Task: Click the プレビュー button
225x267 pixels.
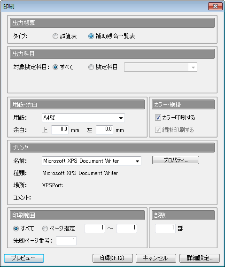Action: pyautogui.click(x=24, y=258)
